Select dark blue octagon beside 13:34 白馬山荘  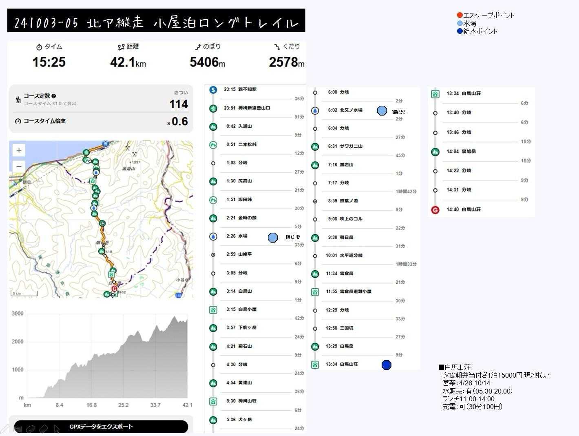[386, 365]
